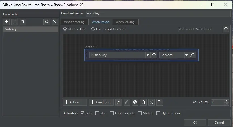233x127 pixels.
Task: Switch to the When leaving tab
Action: (x=125, y=22)
